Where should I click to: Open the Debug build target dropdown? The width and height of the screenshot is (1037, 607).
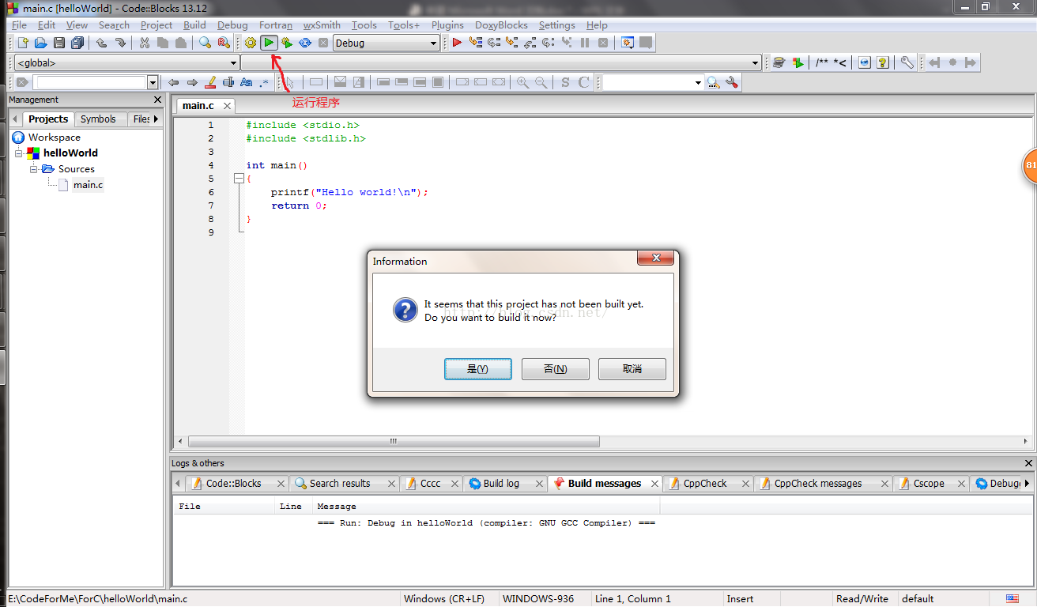[x=433, y=43]
